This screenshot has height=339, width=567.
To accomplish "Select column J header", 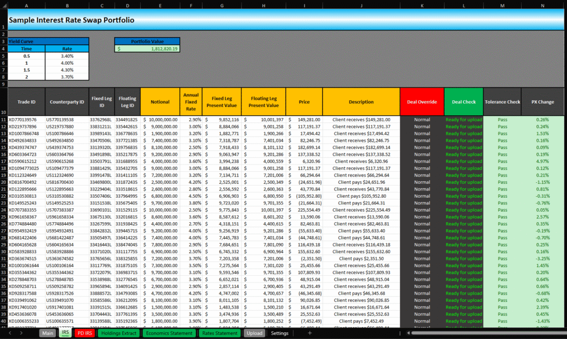I will (x=361, y=6).
